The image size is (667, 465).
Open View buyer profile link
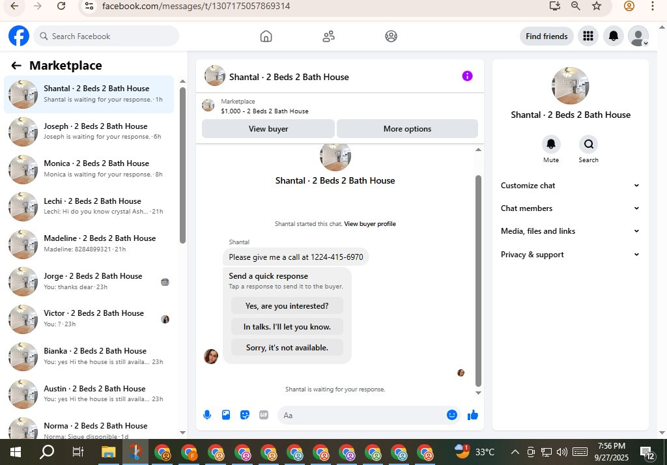click(370, 224)
